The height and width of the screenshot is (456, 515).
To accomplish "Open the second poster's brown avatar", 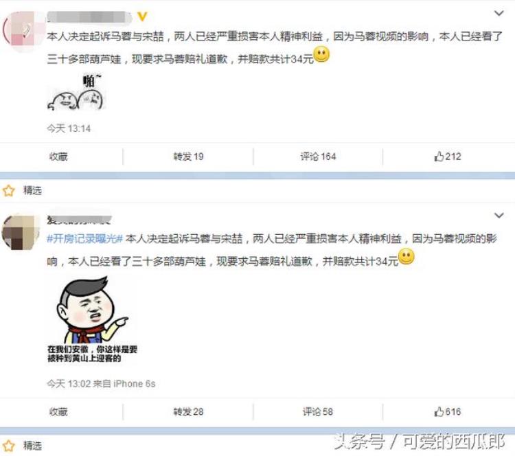I will (21, 232).
